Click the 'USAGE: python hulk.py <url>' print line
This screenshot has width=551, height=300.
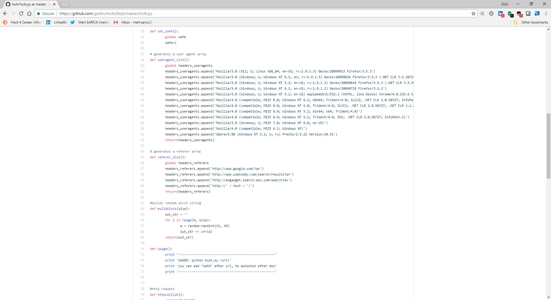(x=198, y=260)
